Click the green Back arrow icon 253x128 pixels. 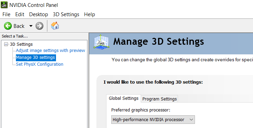tap(8, 26)
